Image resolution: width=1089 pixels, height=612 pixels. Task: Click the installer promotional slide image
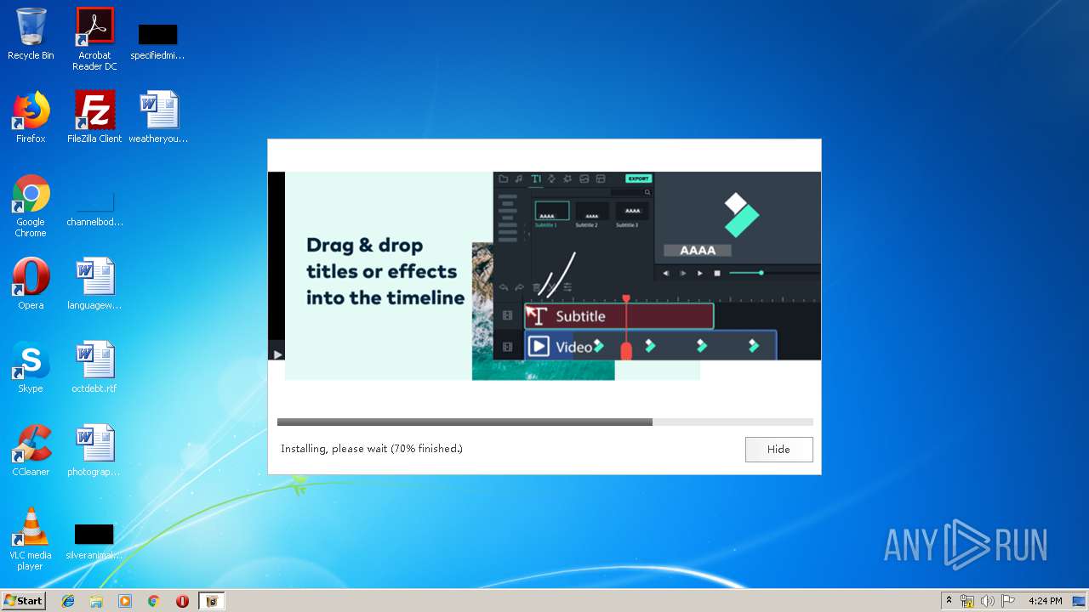click(x=544, y=275)
